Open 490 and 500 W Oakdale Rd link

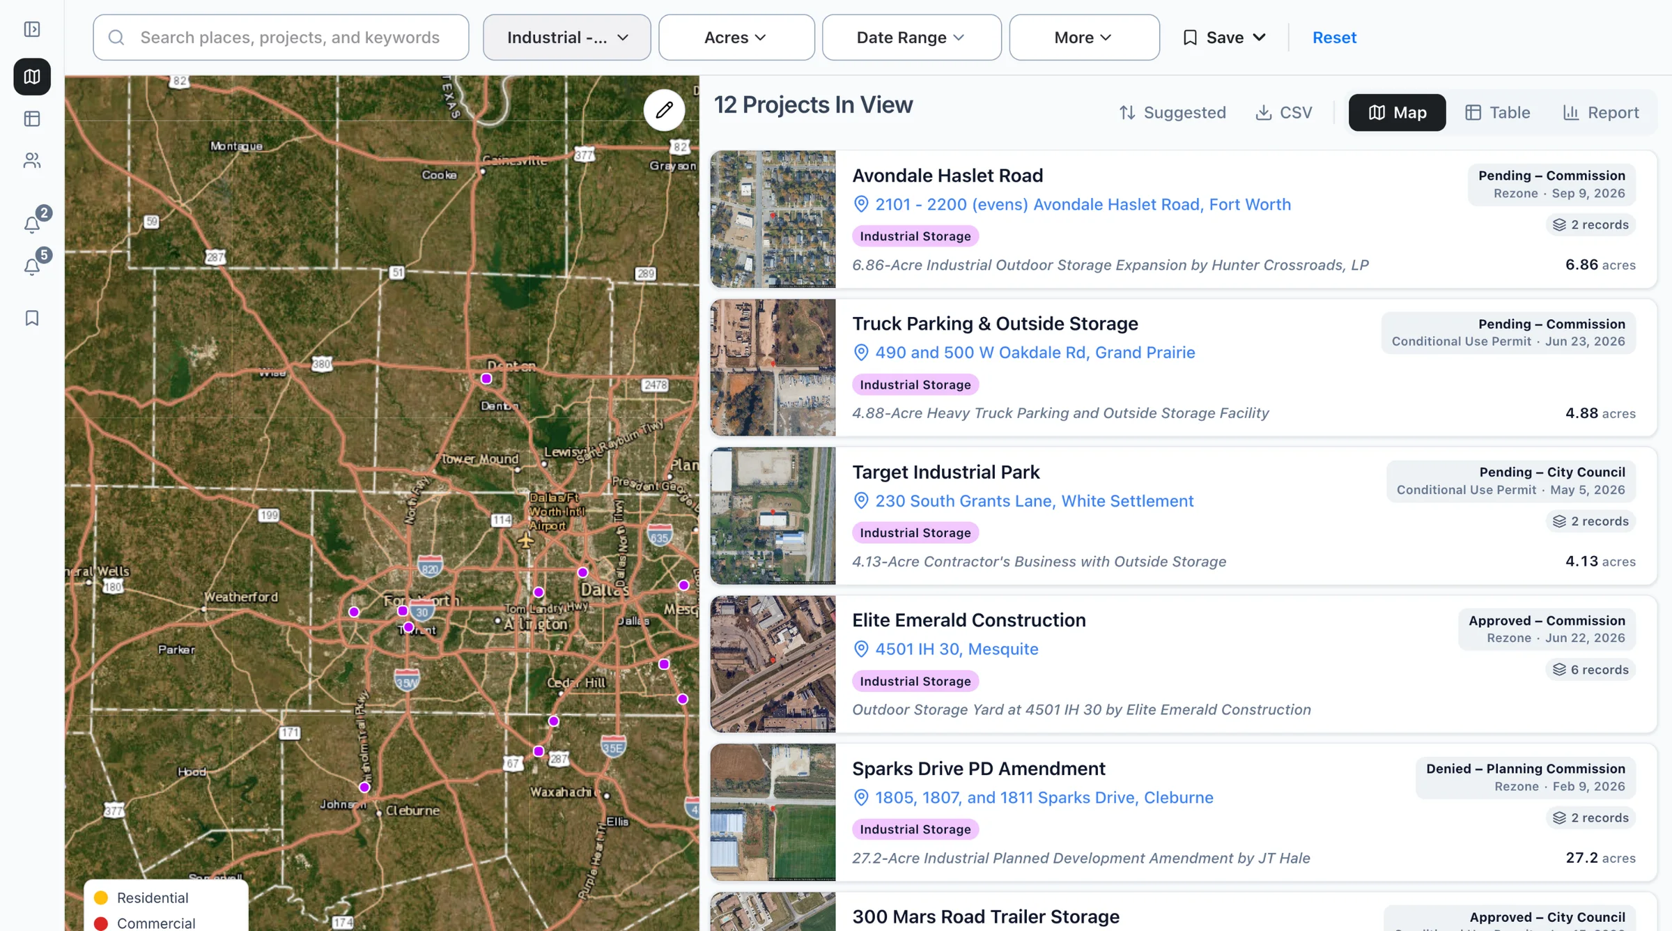pos(1035,353)
